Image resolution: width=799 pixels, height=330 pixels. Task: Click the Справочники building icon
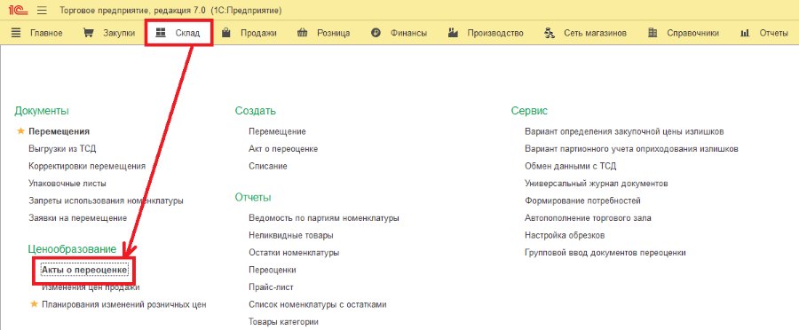coord(653,33)
